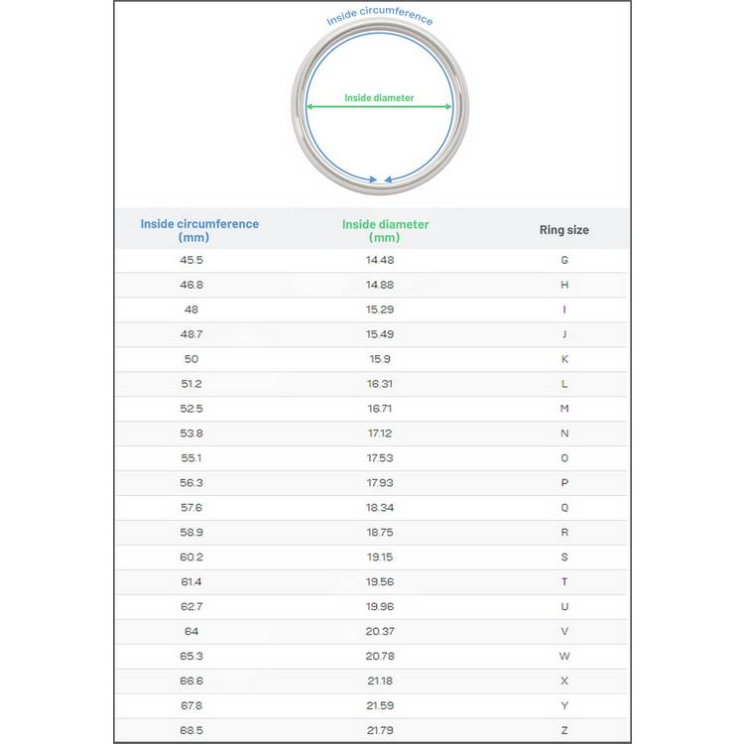Select diameter value 20.37

click(380, 631)
